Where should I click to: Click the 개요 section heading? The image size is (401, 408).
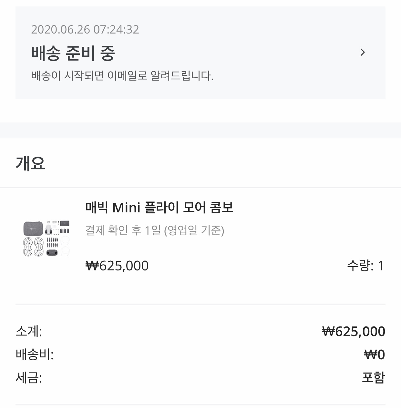(30, 163)
